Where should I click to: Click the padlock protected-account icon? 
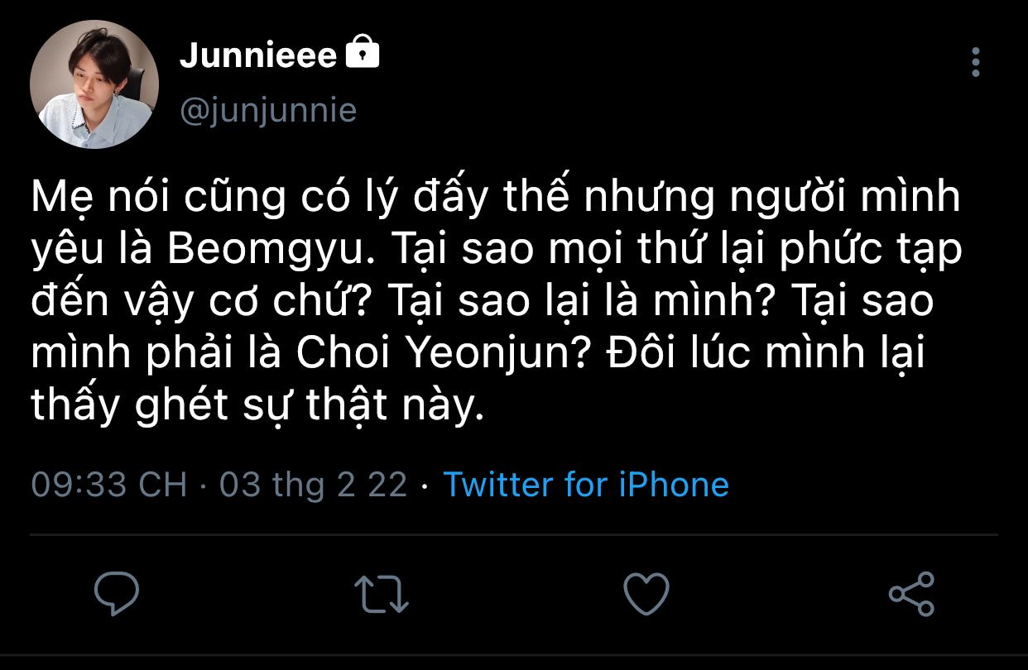click(x=362, y=55)
